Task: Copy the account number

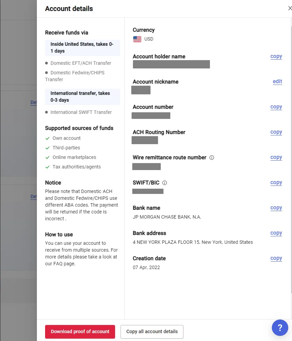Action: pyautogui.click(x=276, y=107)
